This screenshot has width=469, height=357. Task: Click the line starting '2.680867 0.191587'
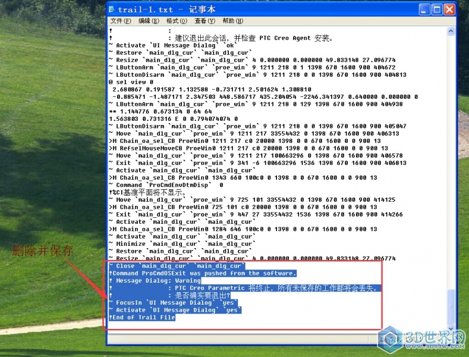(212, 90)
